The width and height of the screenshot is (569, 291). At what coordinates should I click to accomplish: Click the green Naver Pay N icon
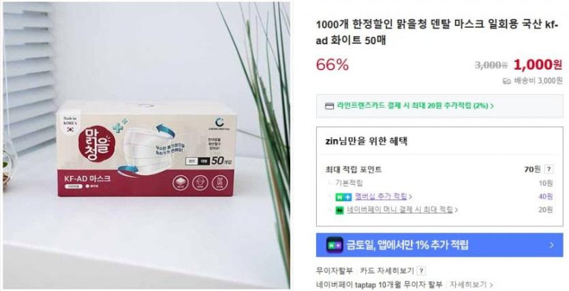coord(339,210)
